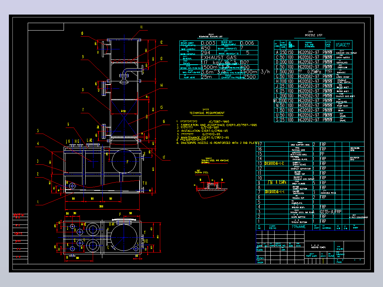The image size is (383, 287).
Task: Click 'NAMEPLATE' part name
Action: 297,203
